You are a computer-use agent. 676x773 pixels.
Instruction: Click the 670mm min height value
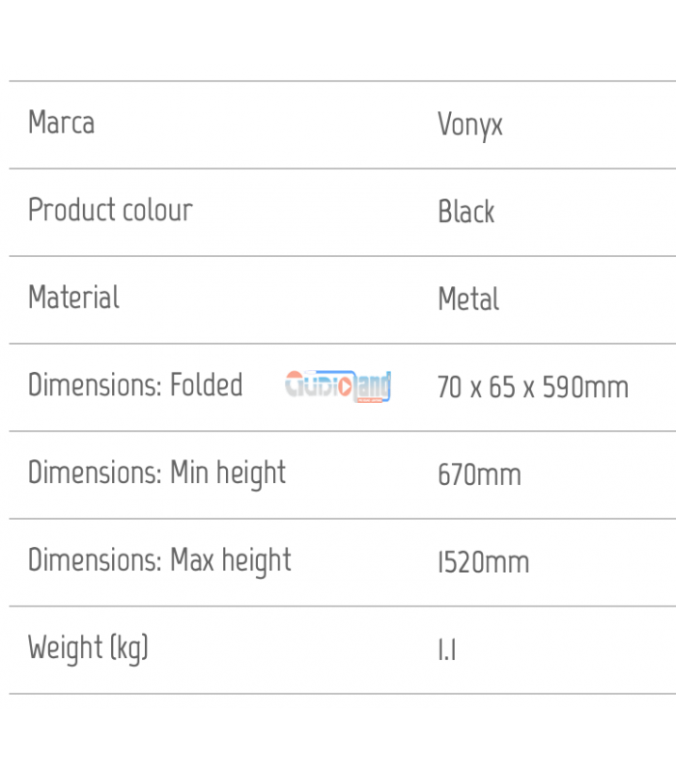(479, 475)
